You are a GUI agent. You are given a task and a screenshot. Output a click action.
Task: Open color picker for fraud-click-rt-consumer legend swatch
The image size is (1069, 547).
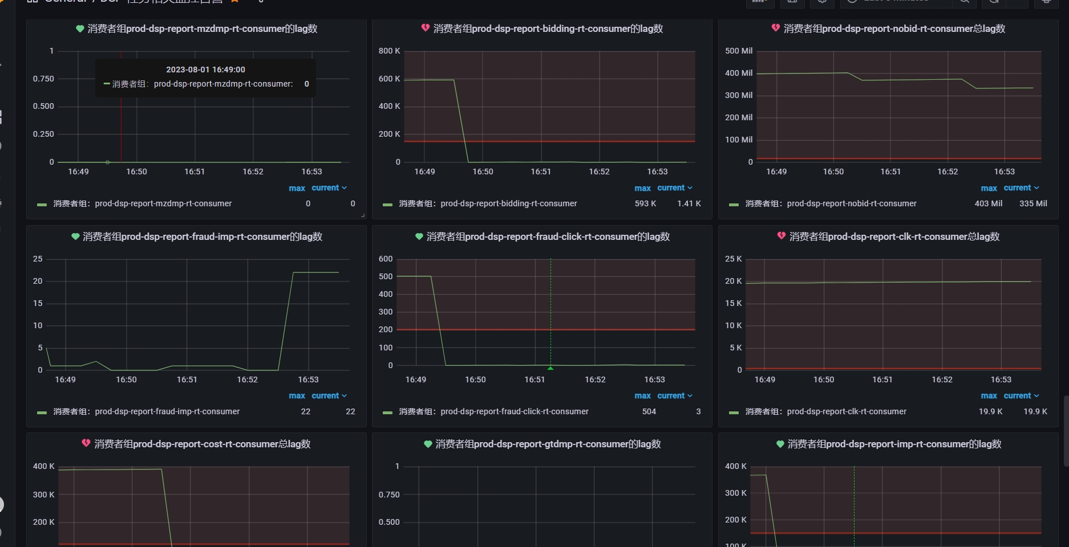coord(387,413)
